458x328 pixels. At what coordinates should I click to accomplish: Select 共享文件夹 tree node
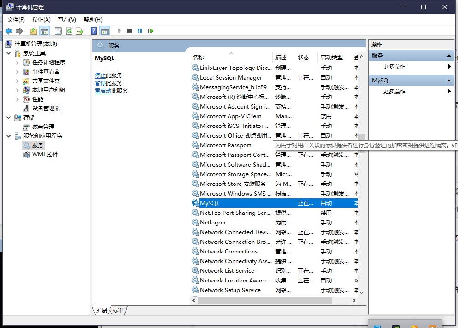coord(46,81)
